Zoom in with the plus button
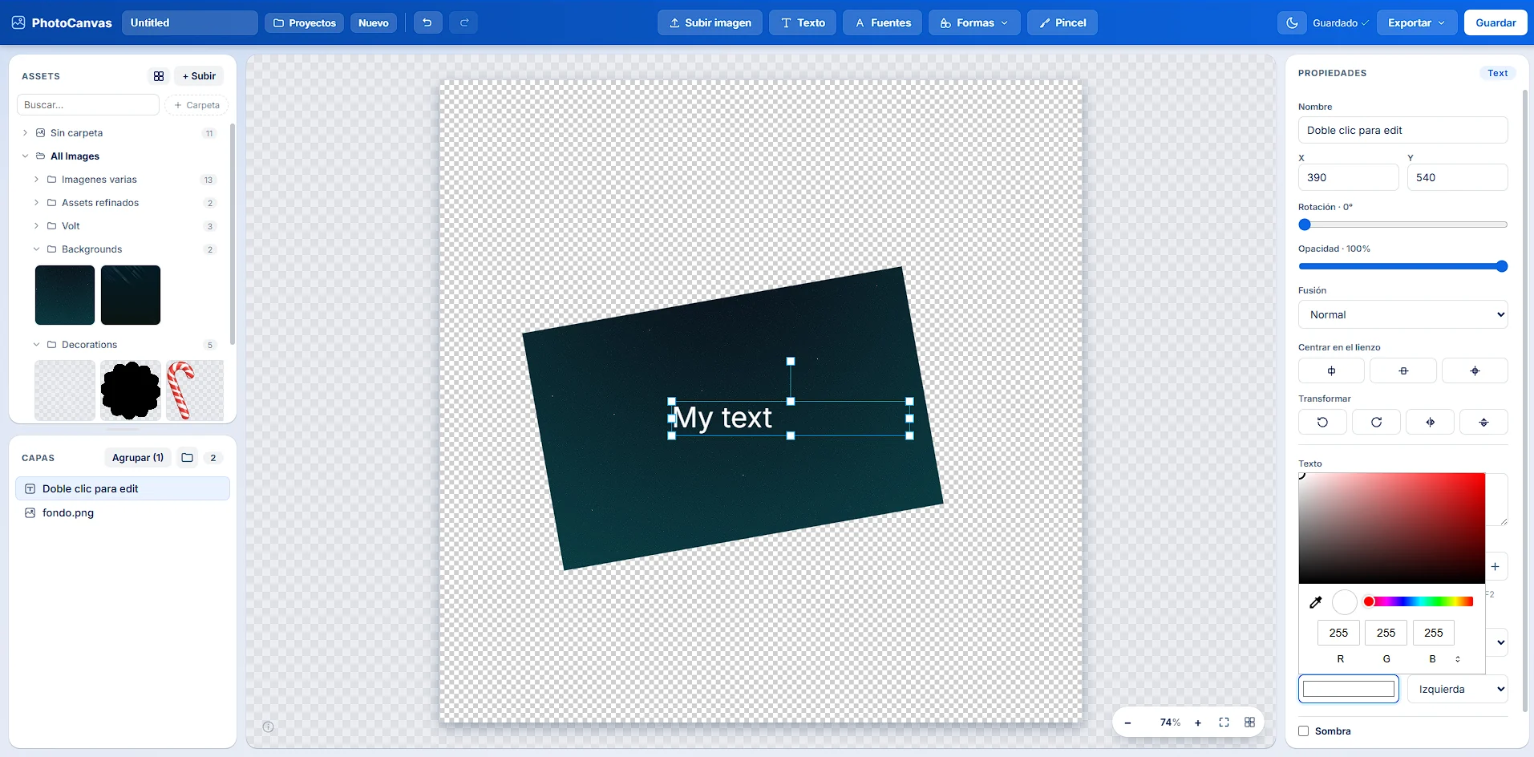1534x757 pixels. tap(1198, 723)
